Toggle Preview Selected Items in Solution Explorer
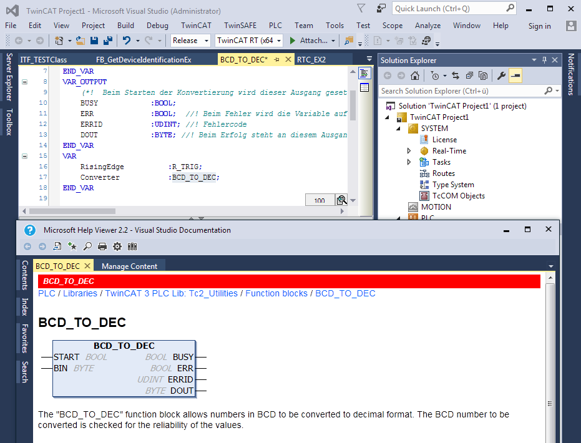This screenshot has width=581, height=443. pyautogui.click(x=515, y=76)
